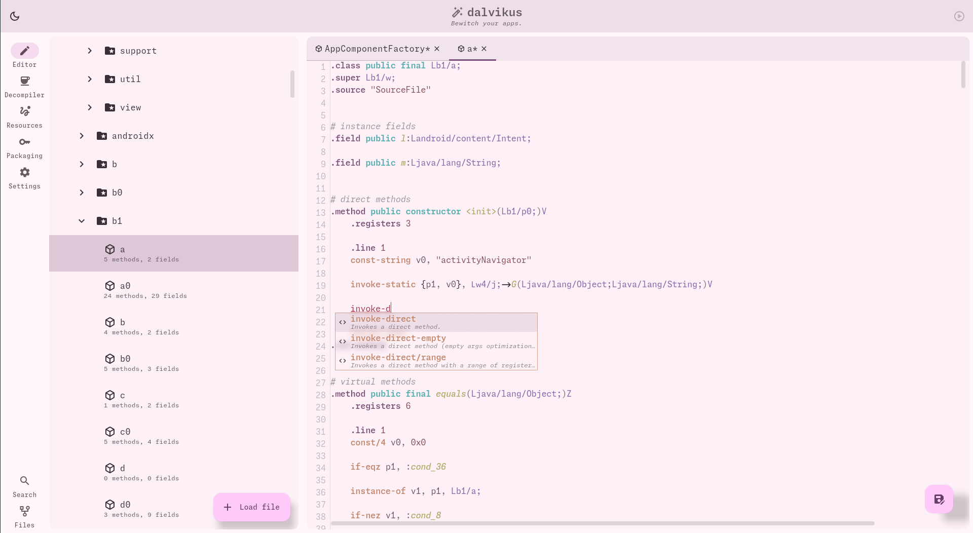Close the a* tab

(x=484, y=49)
